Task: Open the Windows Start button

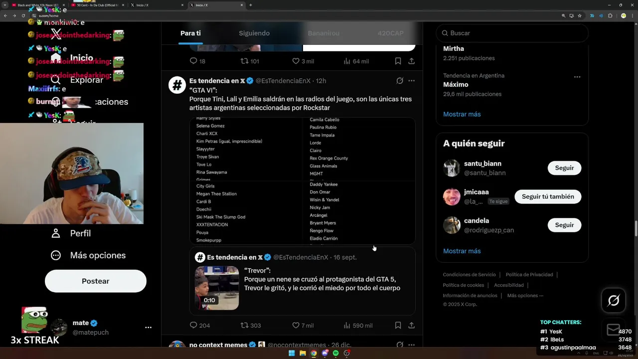Action: (292, 354)
